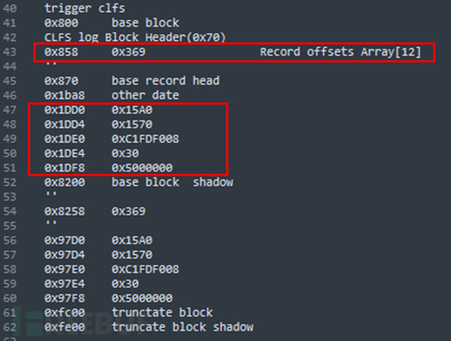Click the '0x800 base block' line
The height and width of the screenshot is (341, 451).
point(112,23)
